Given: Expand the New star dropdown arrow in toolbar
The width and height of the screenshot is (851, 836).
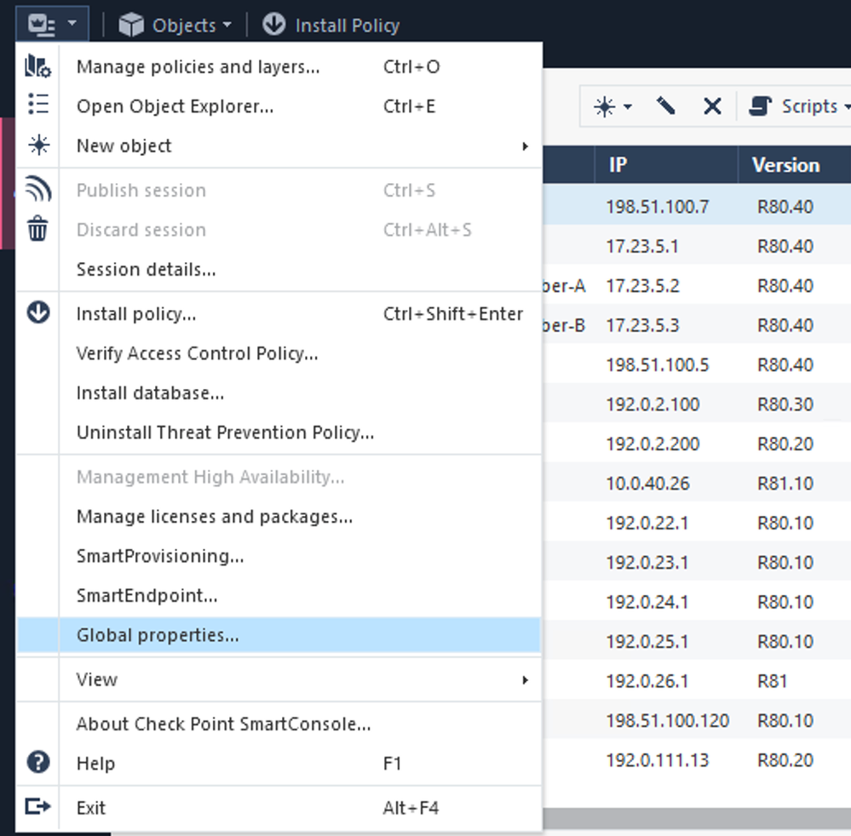Looking at the screenshot, I should tap(628, 106).
